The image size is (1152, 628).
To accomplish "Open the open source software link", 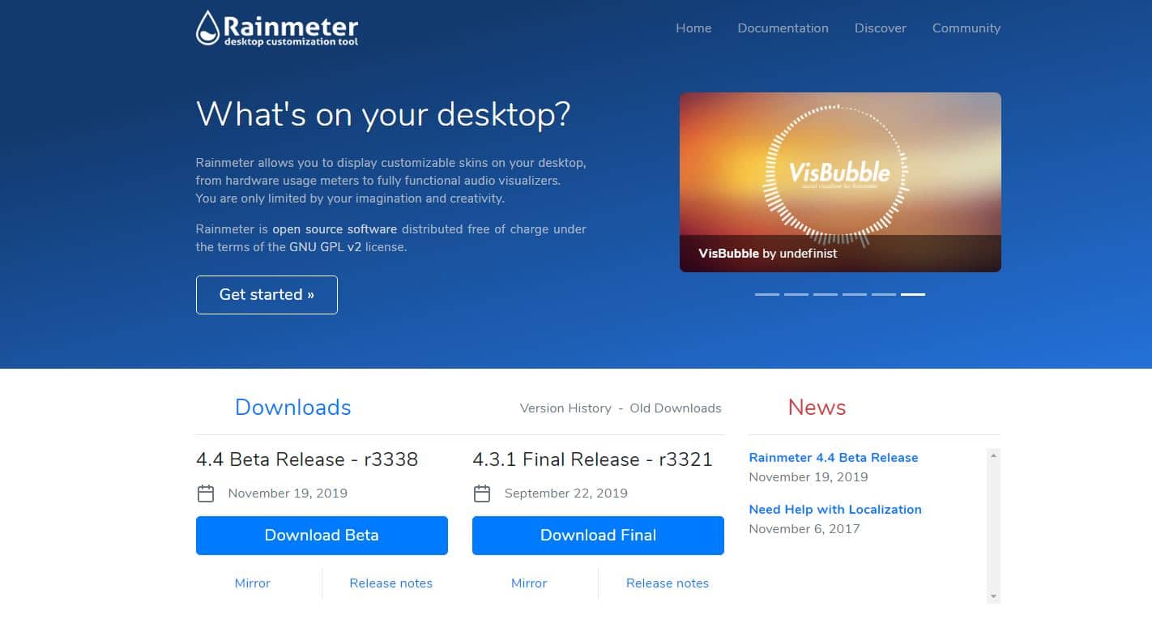I will pyautogui.click(x=335, y=229).
